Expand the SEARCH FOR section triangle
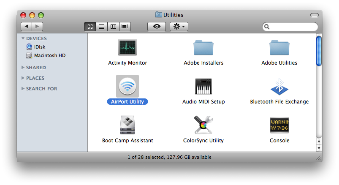This screenshot has width=339, height=185. [x=23, y=89]
